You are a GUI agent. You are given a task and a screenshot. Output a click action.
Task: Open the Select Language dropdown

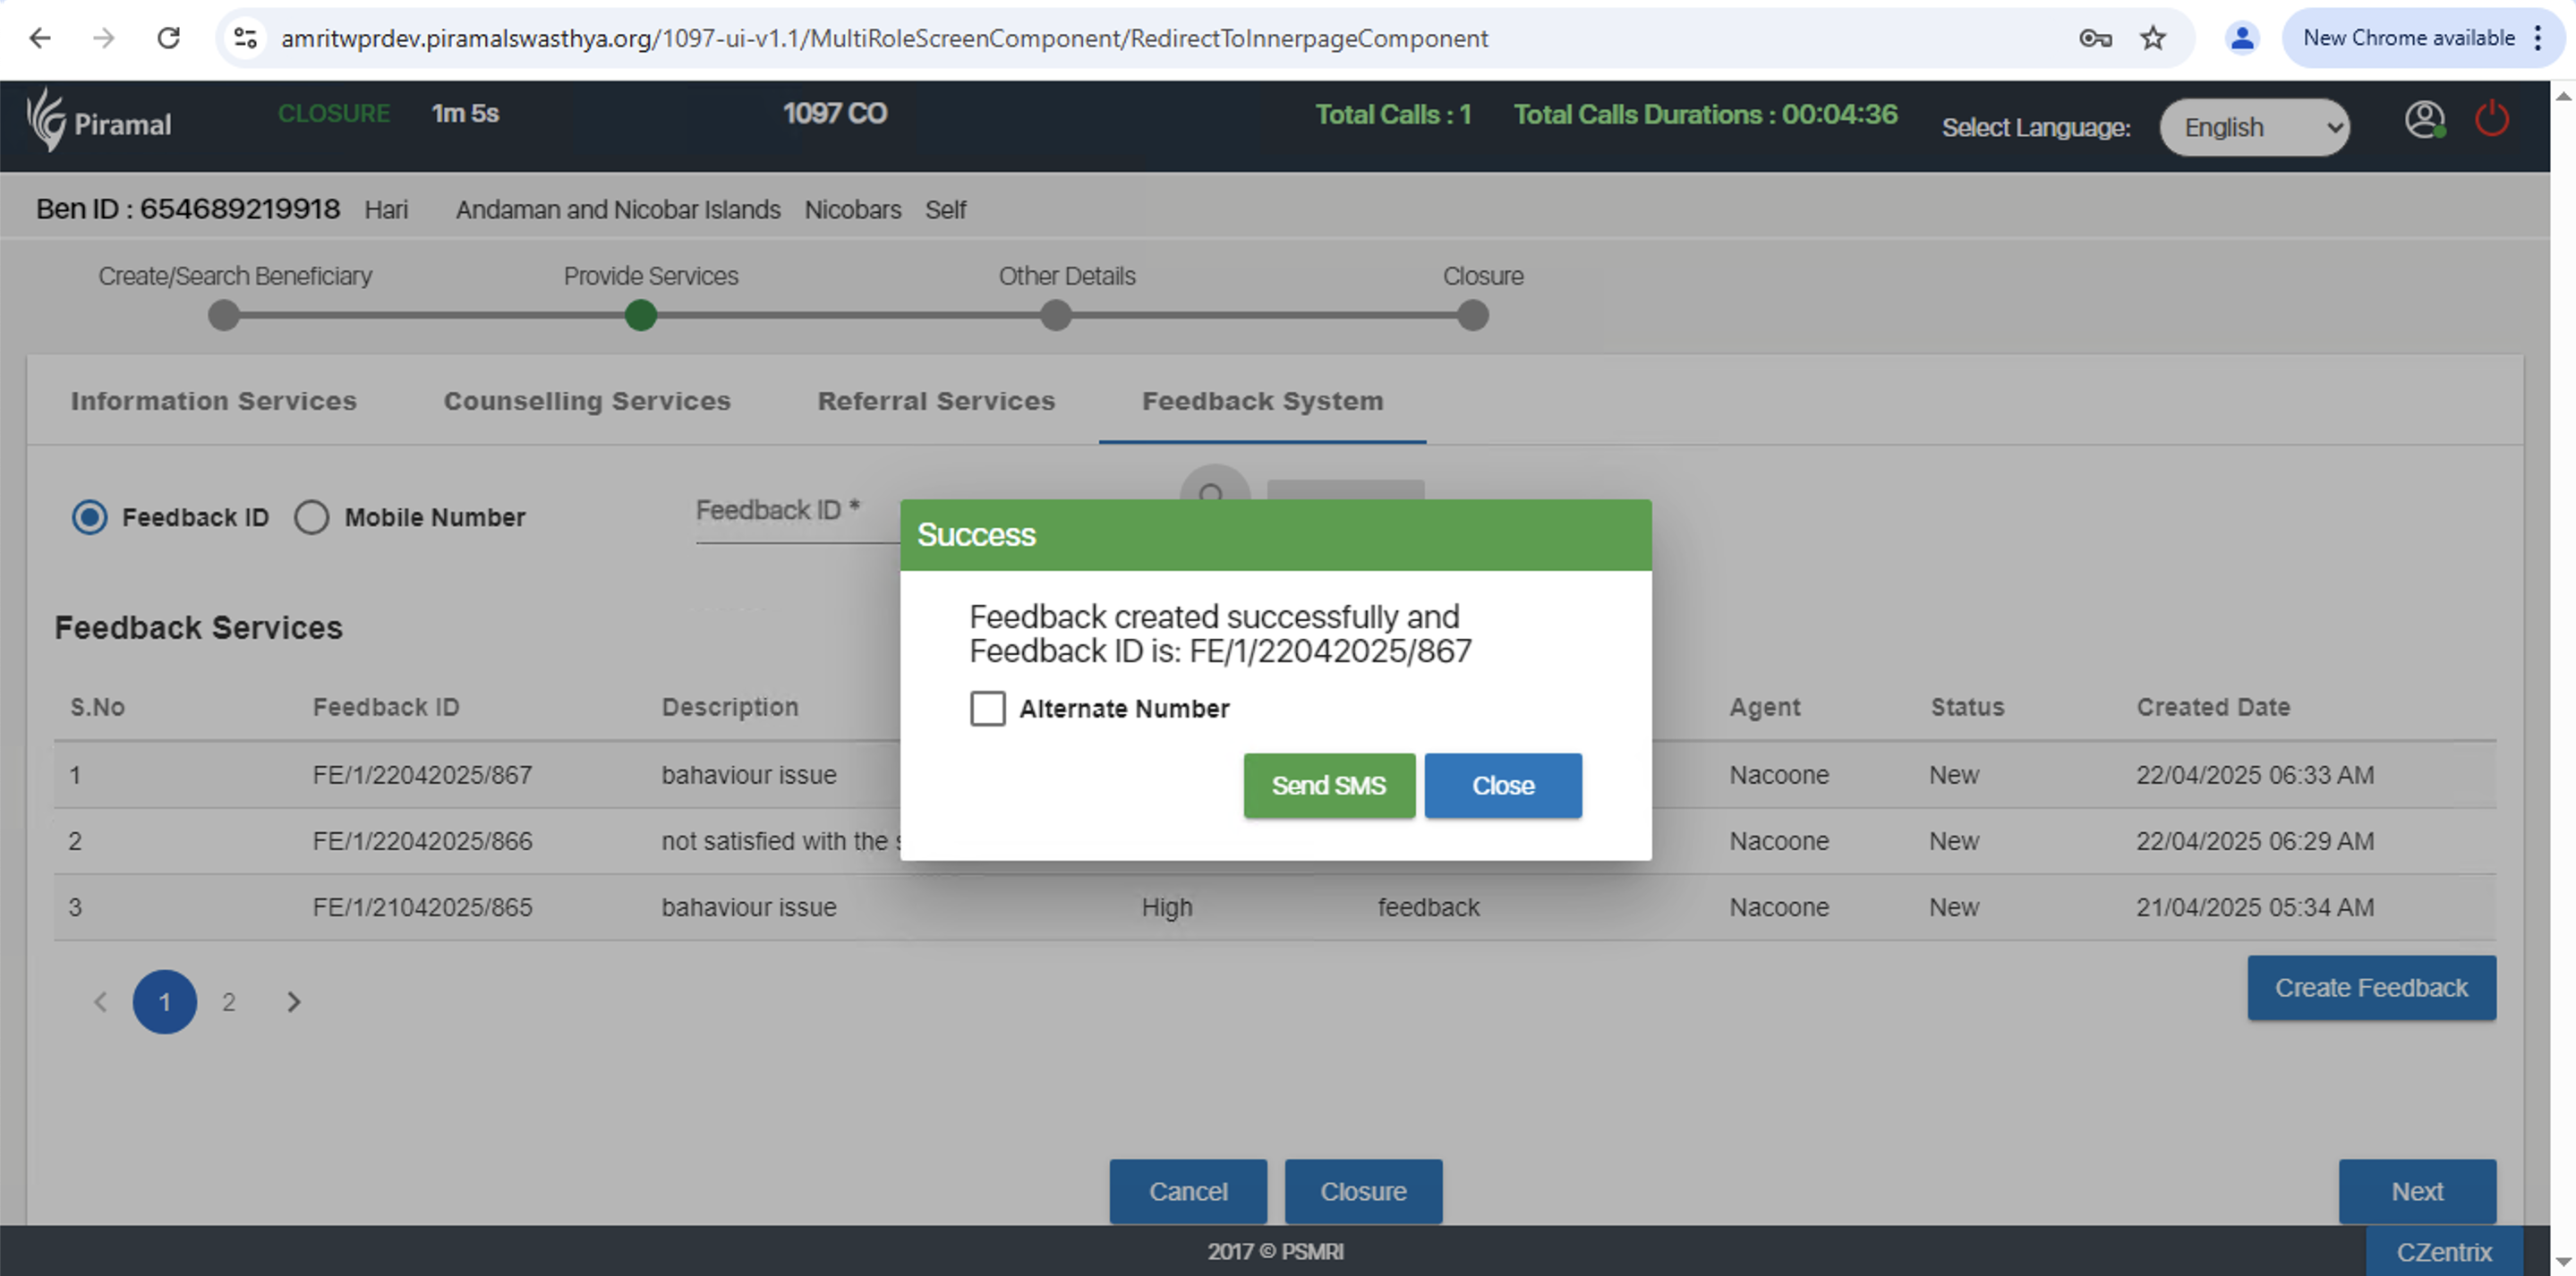[x=2254, y=127]
